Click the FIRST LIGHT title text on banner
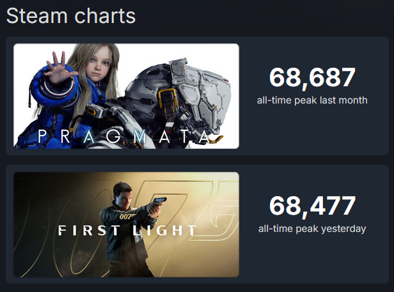Screen dimensions: 394x292 tap(127, 231)
